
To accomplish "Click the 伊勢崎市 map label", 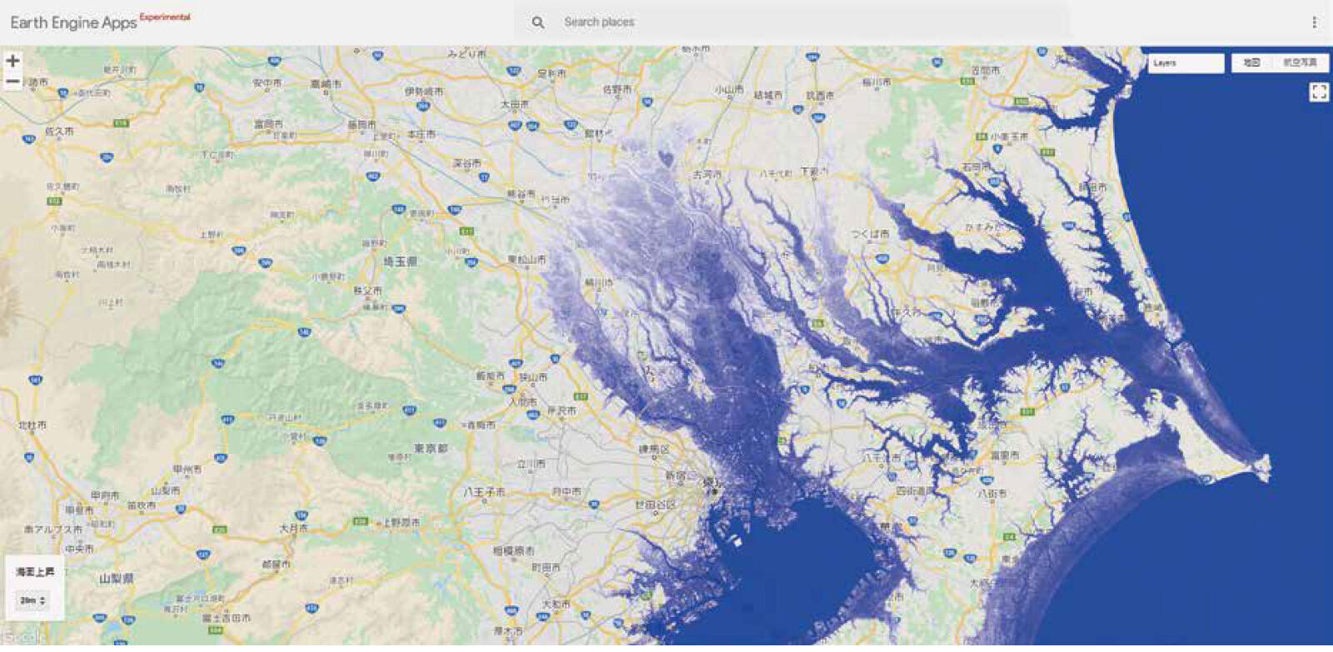I will click(423, 91).
